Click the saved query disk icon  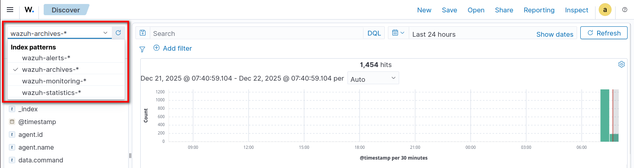point(143,33)
